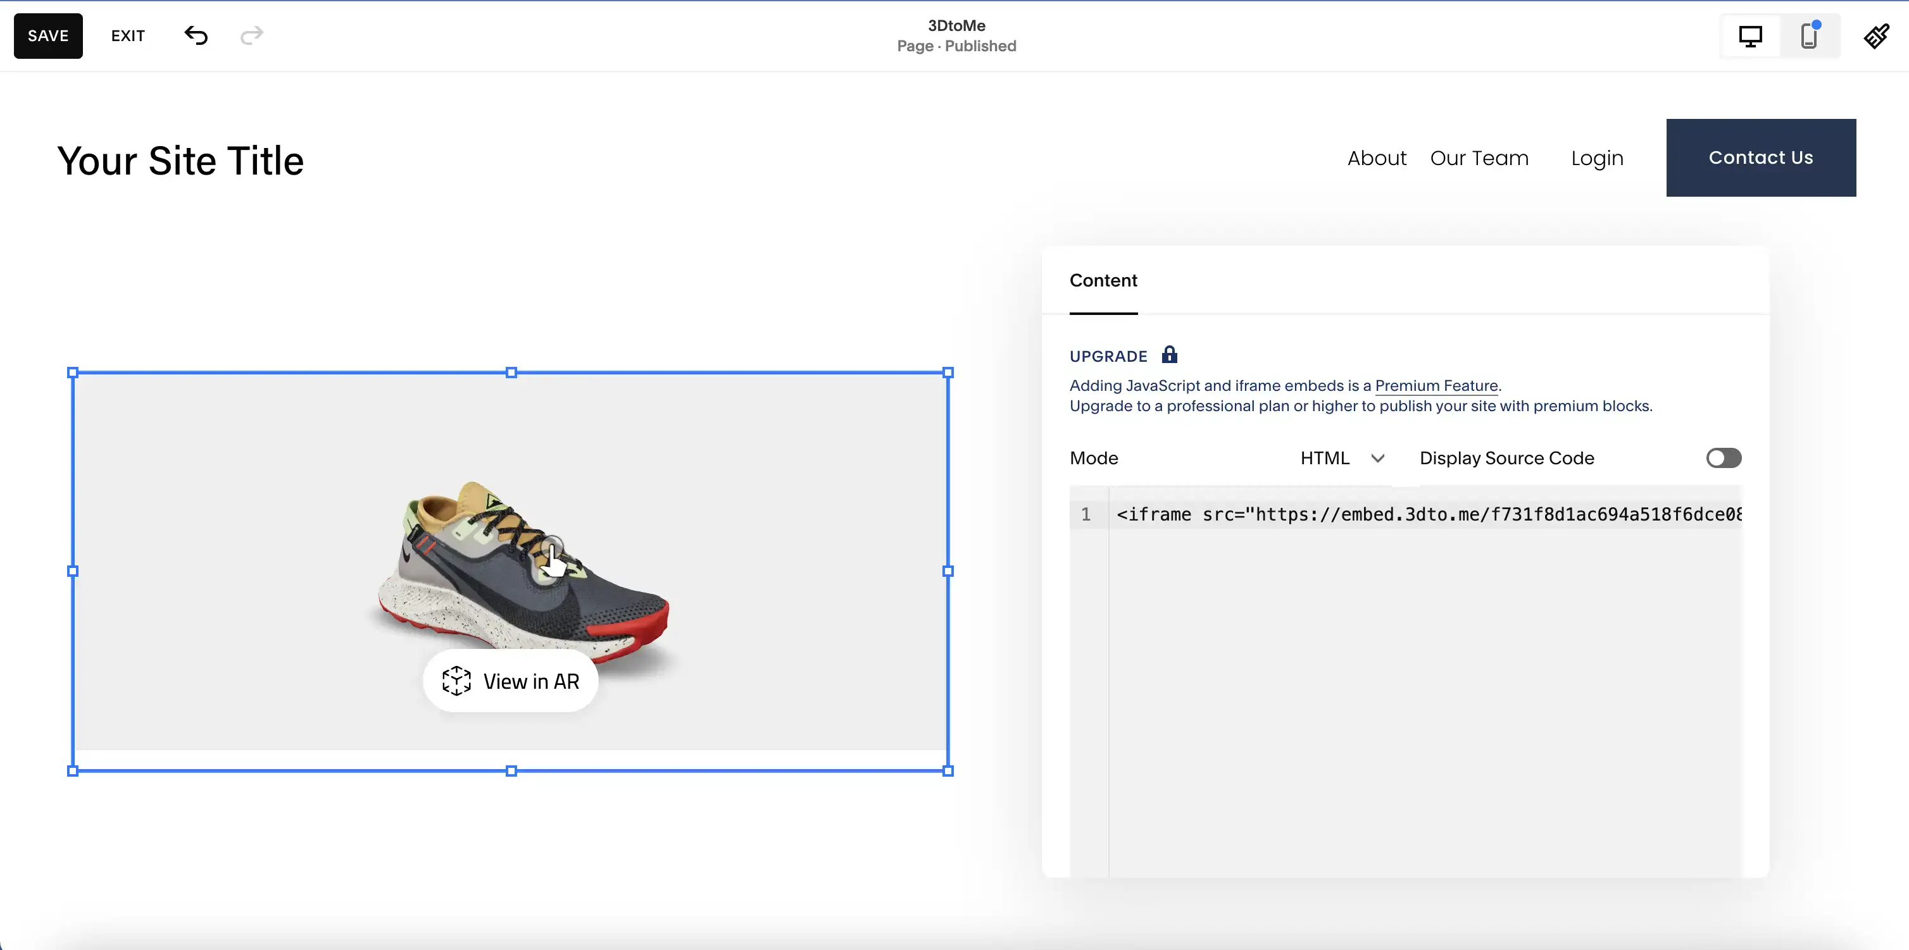Open the Premium Feature link
The width and height of the screenshot is (1909, 950).
tap(1436, 386)
